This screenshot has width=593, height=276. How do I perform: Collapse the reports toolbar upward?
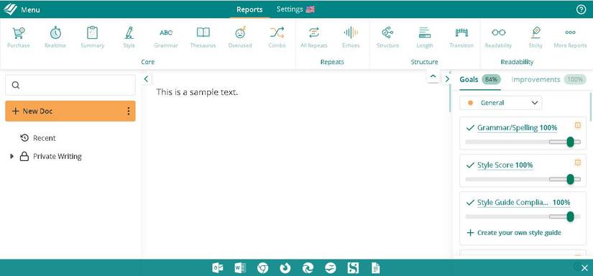click(x=433, y=77)
